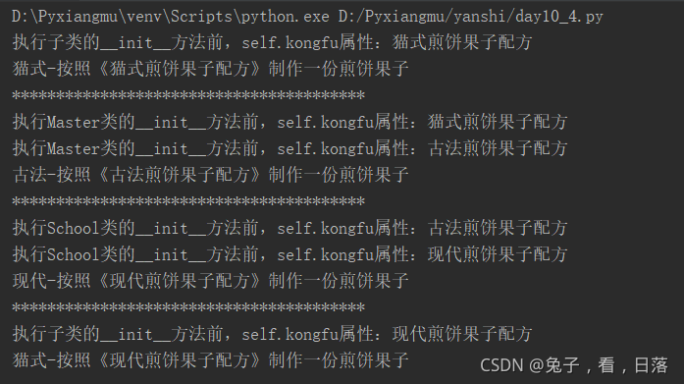Click the first 执行Master类的__init__ line ending 猫式煎饼果子配方

289,122
